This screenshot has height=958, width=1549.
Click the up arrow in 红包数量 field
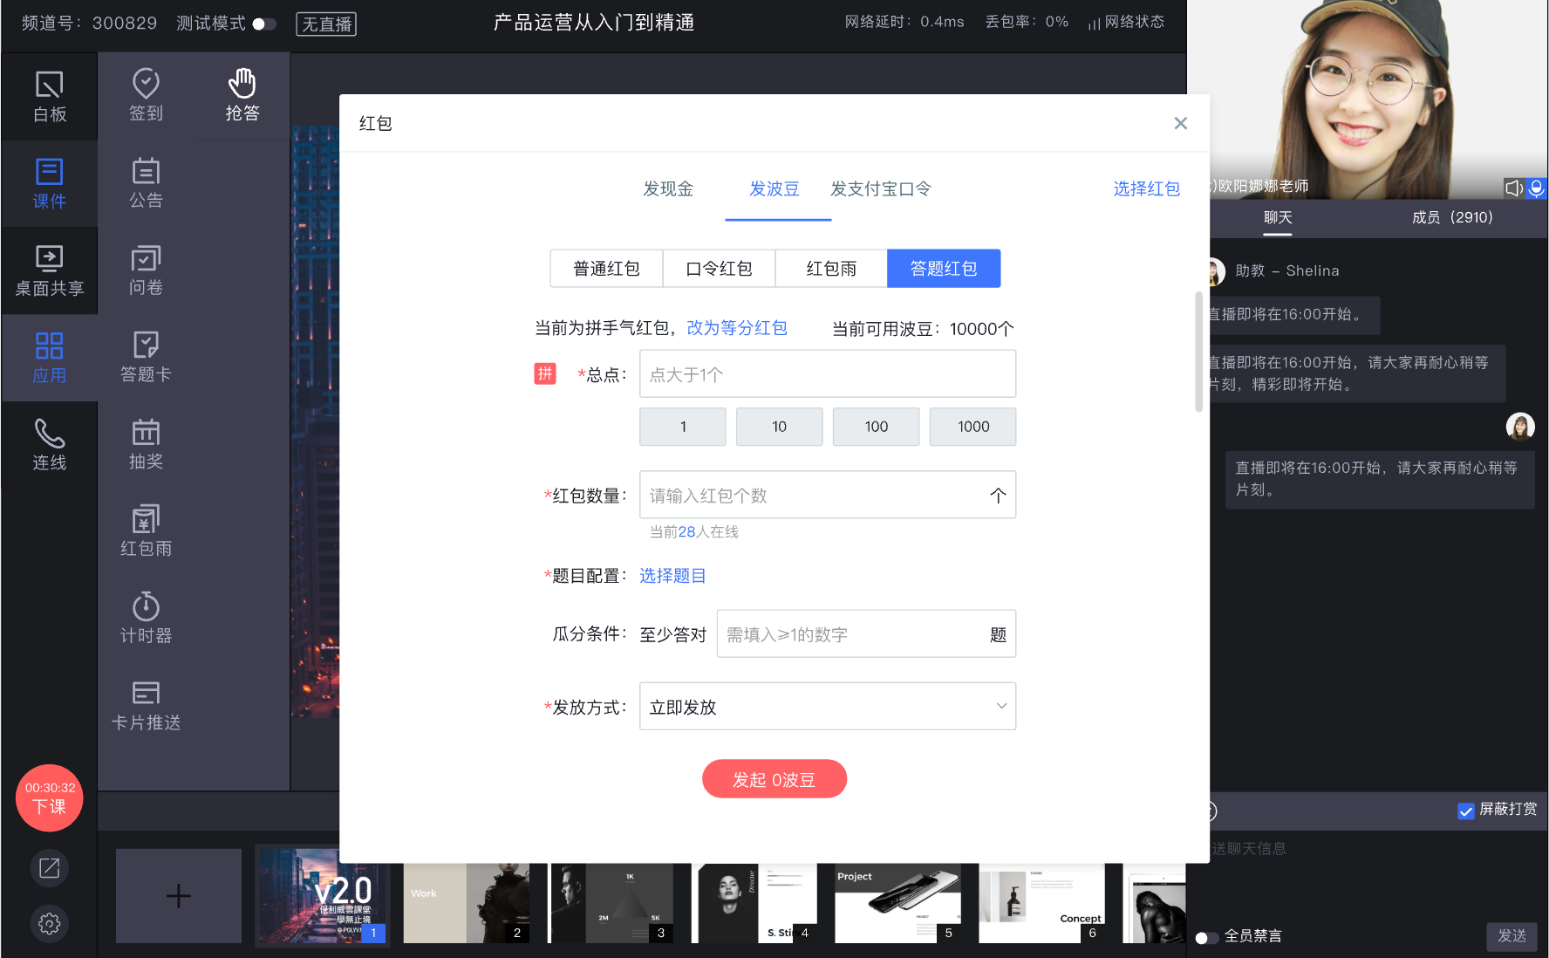[998, 496]
